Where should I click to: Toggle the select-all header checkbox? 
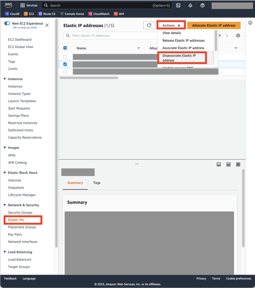[x=65, y=48]
